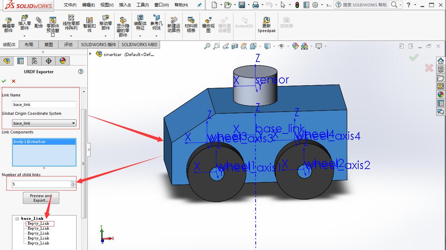Image resolution: width=446 pixels, height=250 pixels.
Task: Switch to SOLIDWORKS MBD tab
Action: coord(139,45)
